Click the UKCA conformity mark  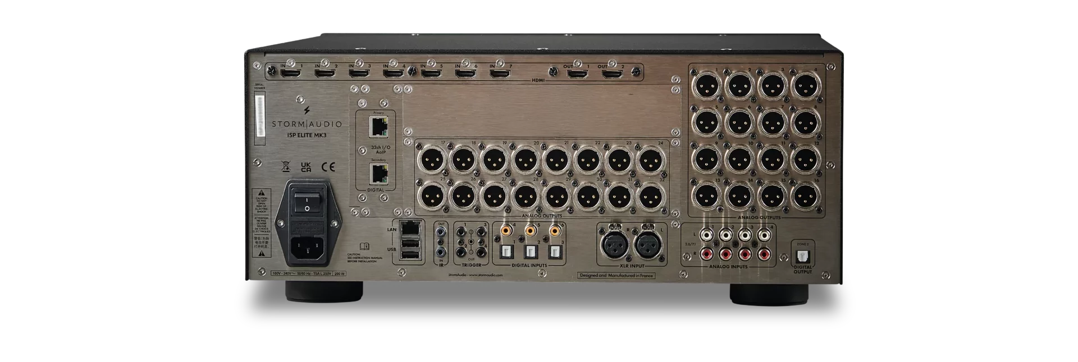click(x=306, y=166)
